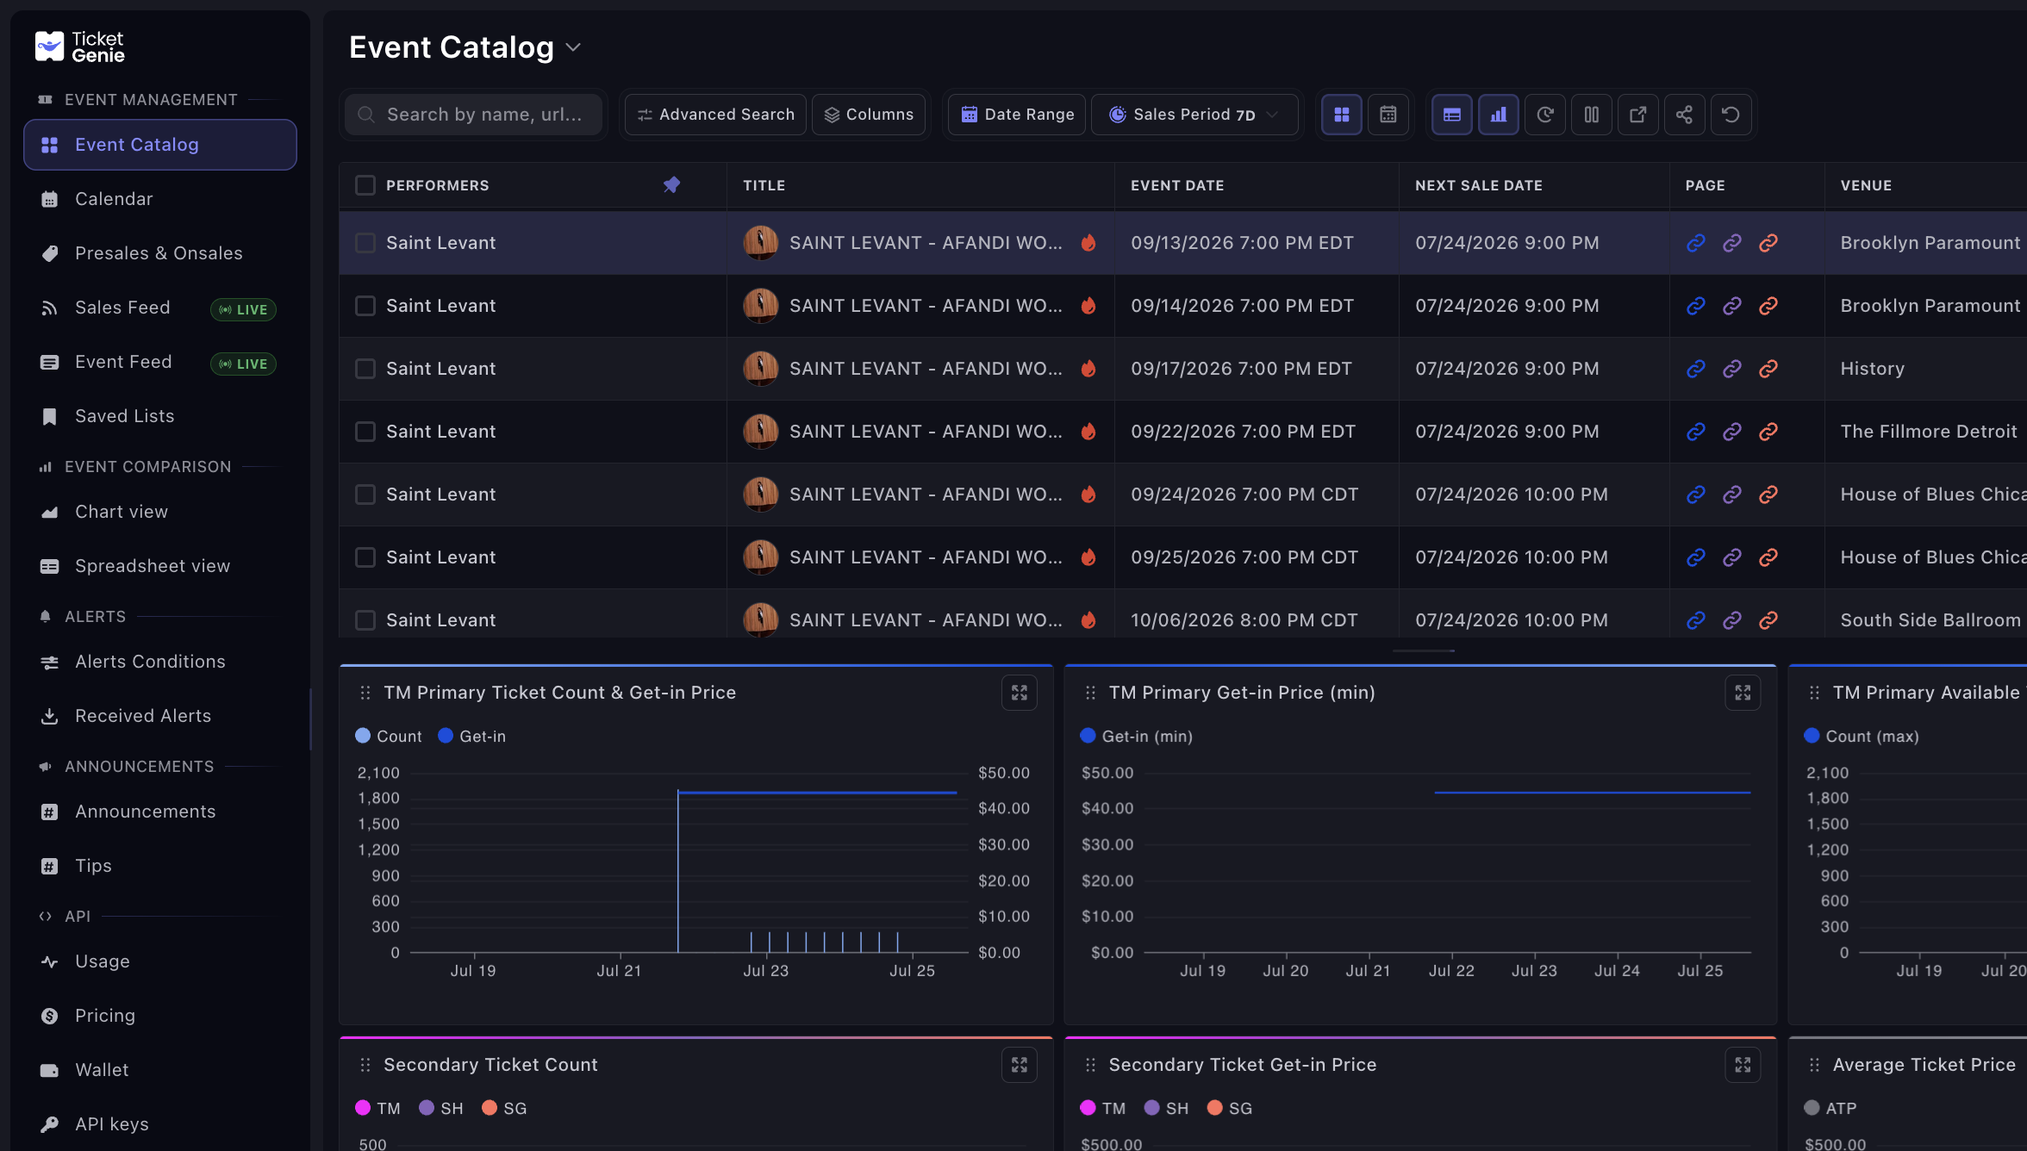2027x1151 pixels.
Task: Open the Sales Feed page
Action: (x=160, y=308)
